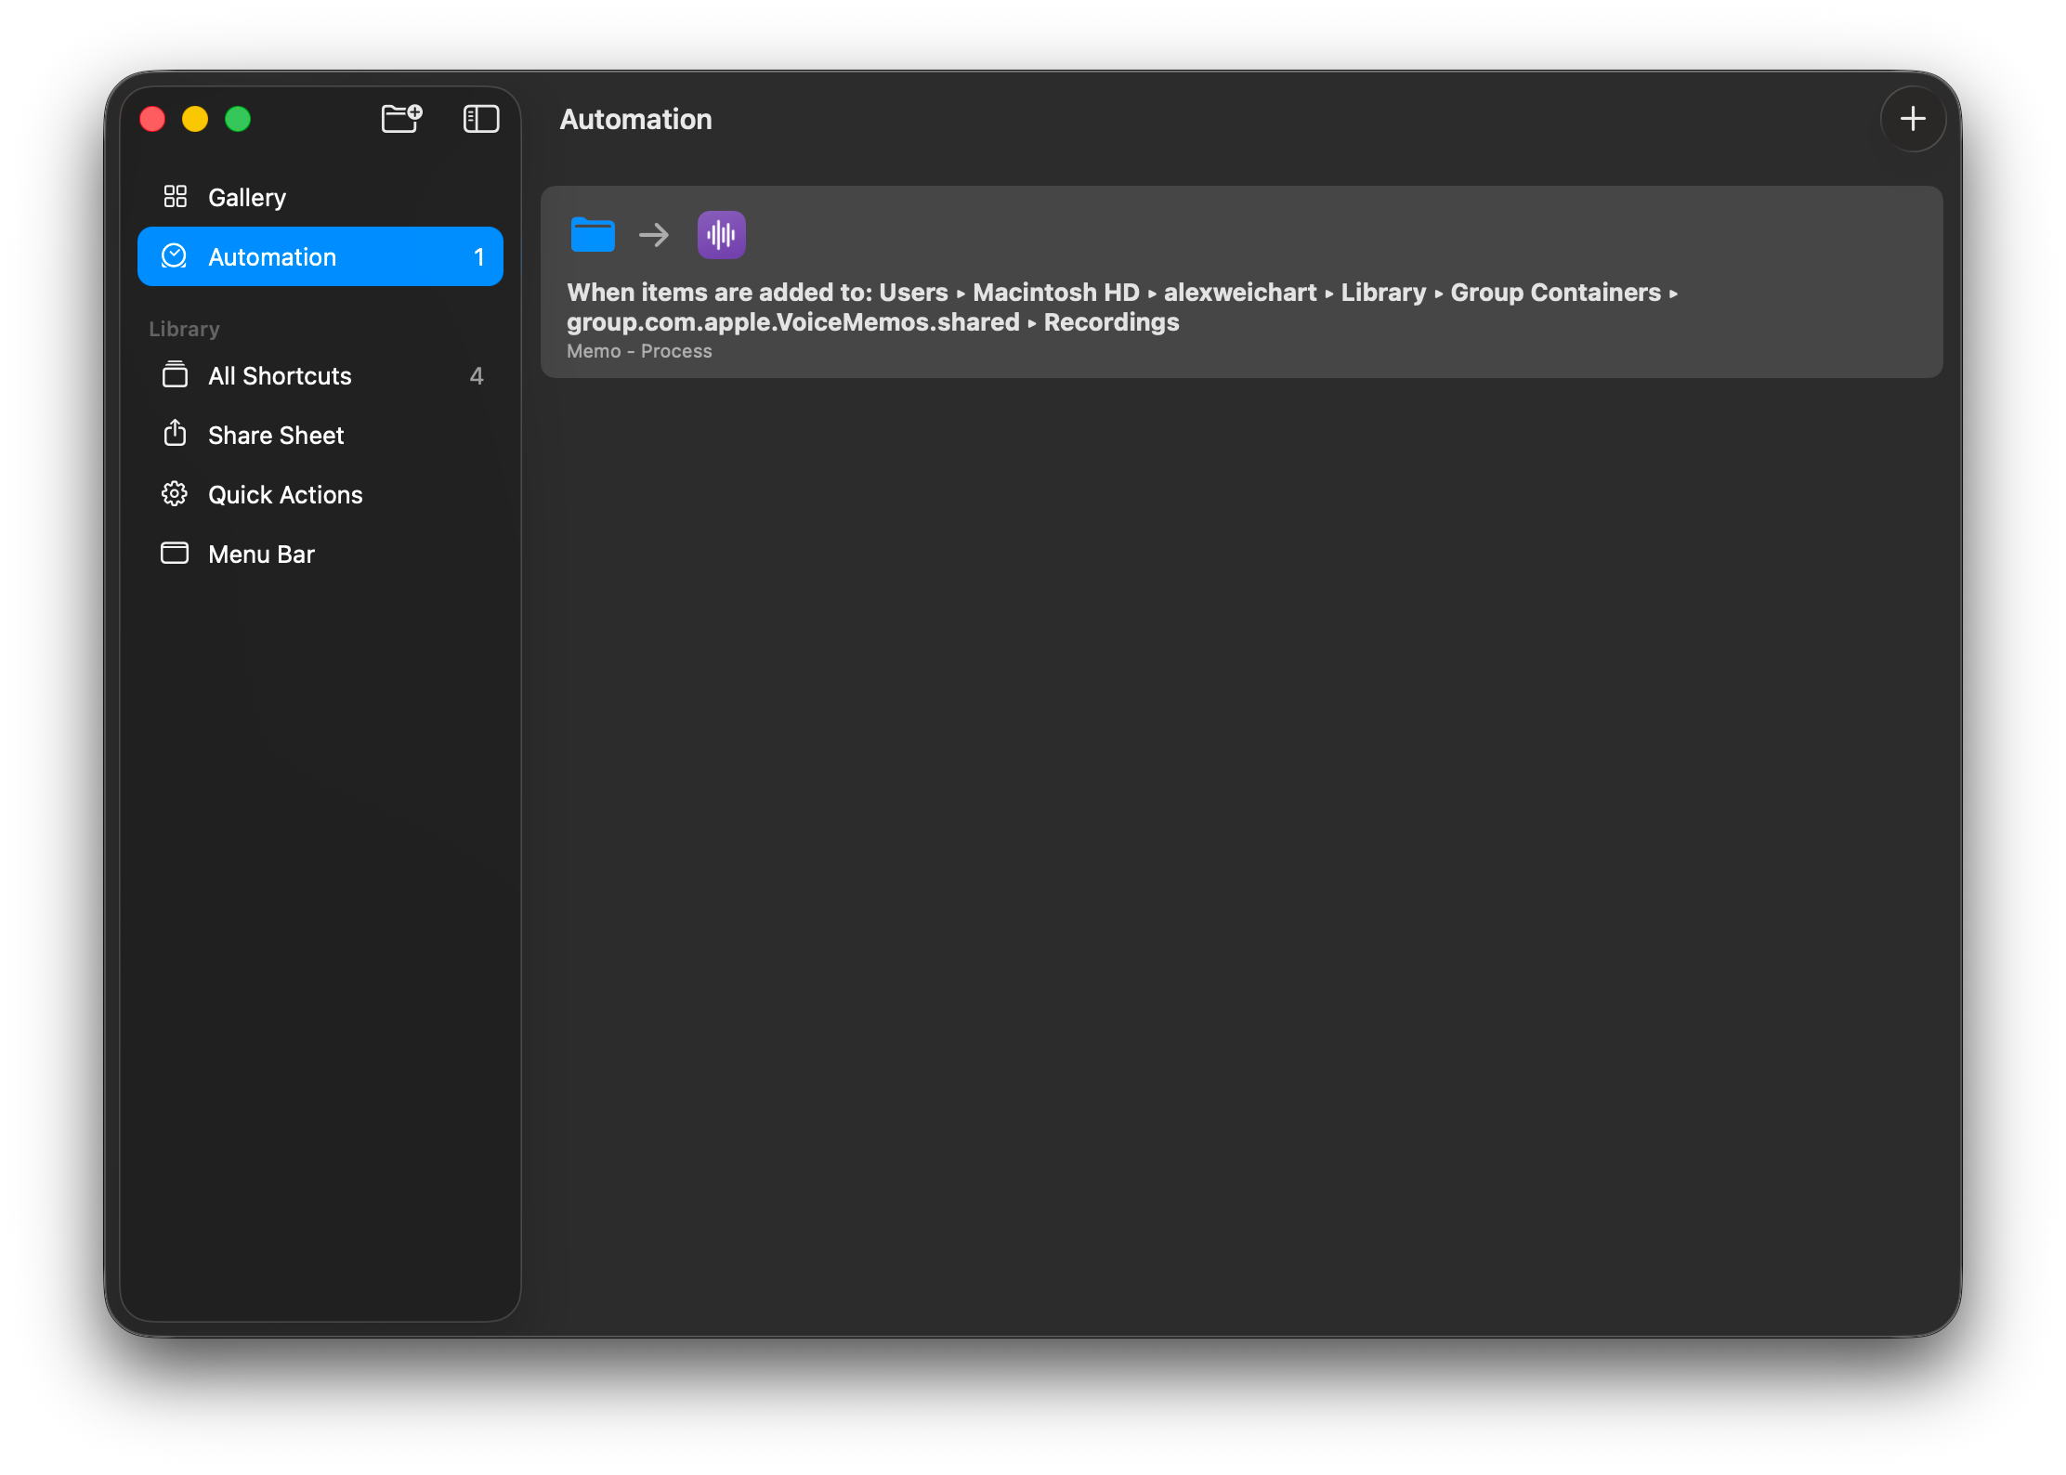Go to Quick Actions list
The width and height of the screenshot is (2066, 1475).
[x=285, y=495]
